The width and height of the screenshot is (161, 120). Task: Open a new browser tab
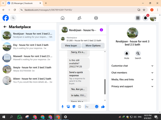pos(46,3)
